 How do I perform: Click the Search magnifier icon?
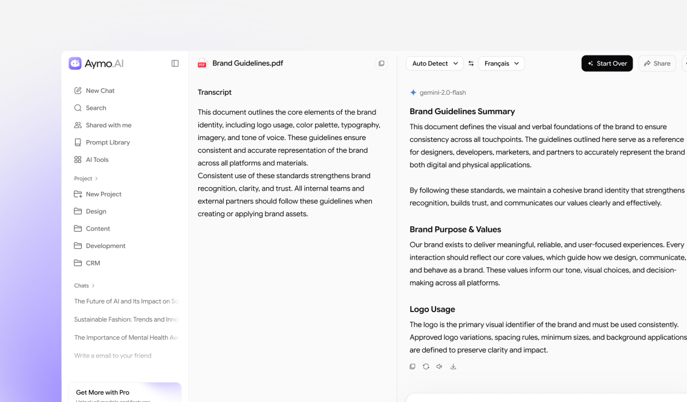pyautogui.click(x=77, y=108)
